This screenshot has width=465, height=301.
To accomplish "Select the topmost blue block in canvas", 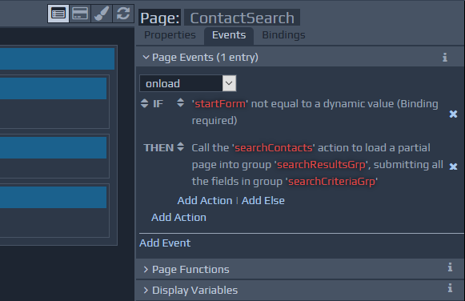I will 58,58.
